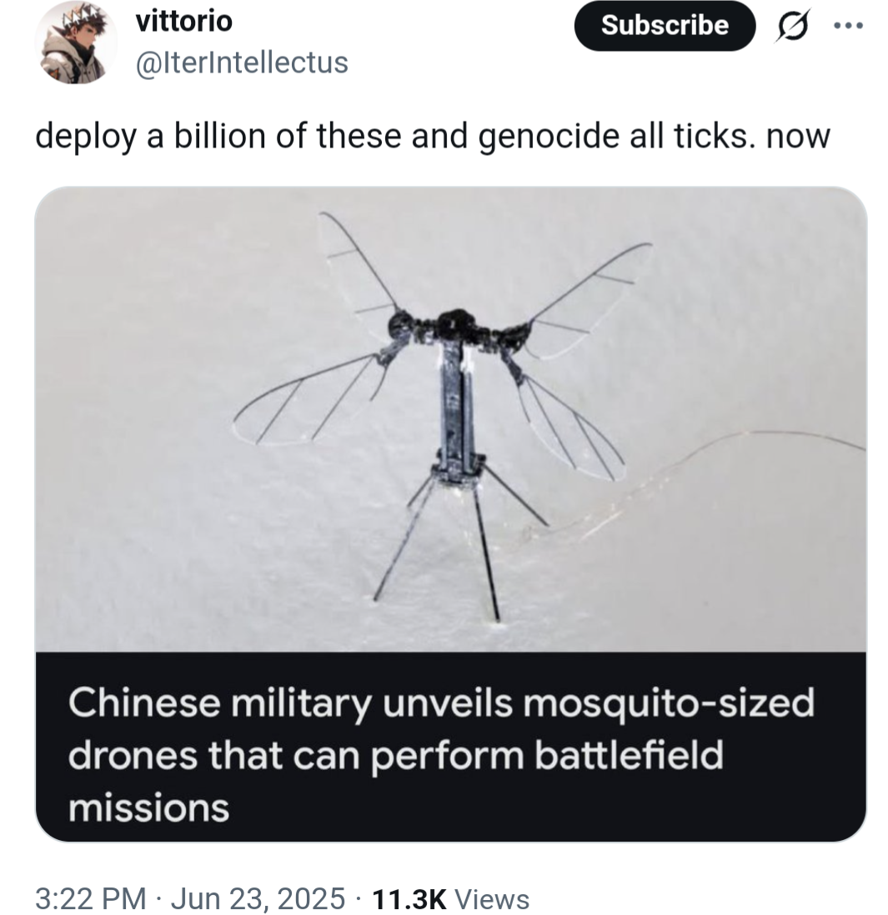This screenshot has height=915, width=888.
Task: Click the Grok explain-post icon
Action: tap(793, 27)
